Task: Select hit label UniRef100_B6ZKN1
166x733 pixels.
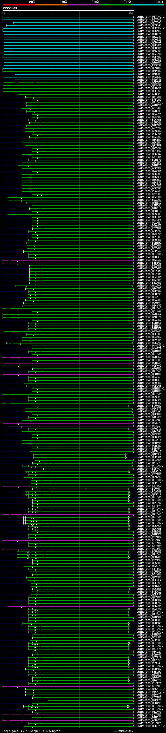Action: (149, 245)
